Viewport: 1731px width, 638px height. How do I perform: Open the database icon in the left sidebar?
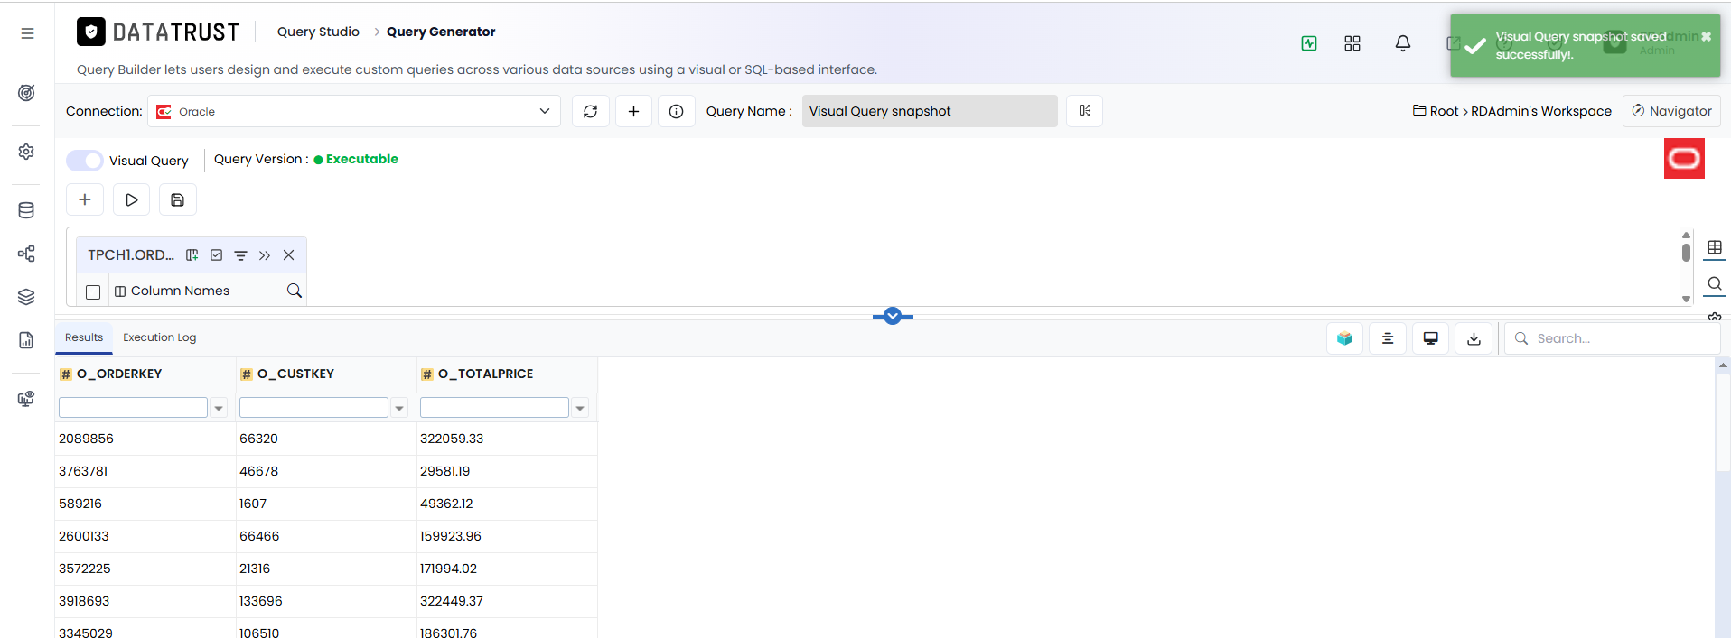26,210
